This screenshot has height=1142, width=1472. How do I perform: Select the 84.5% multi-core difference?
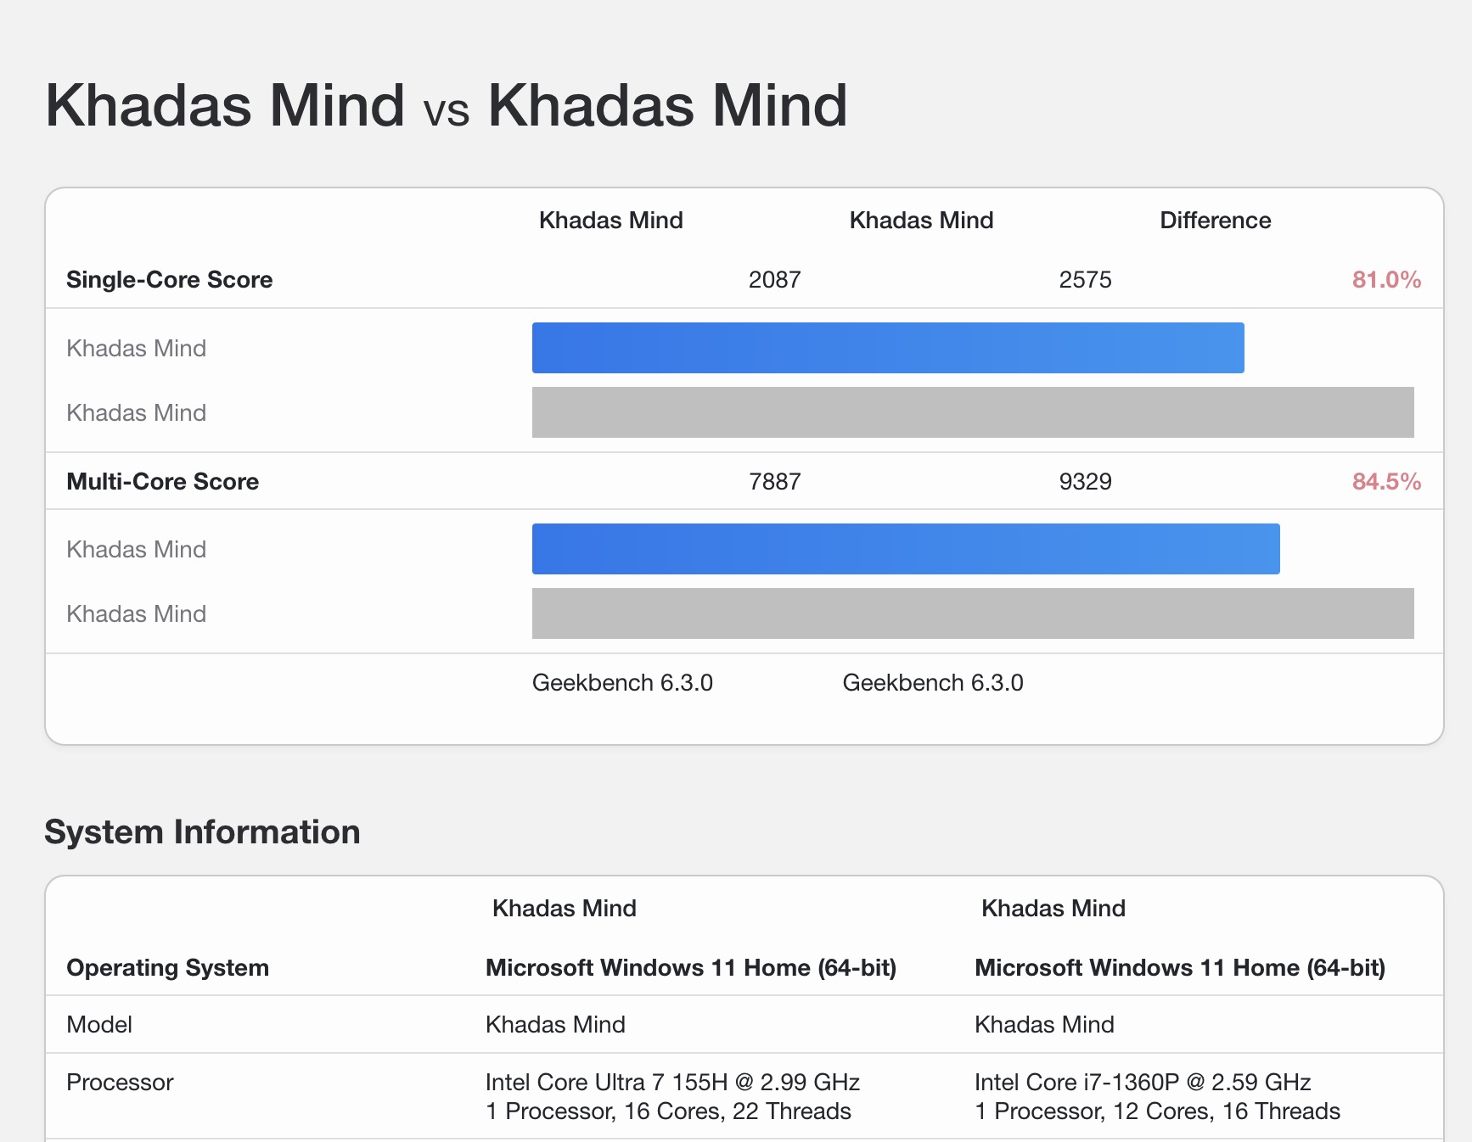[1385, 482]
